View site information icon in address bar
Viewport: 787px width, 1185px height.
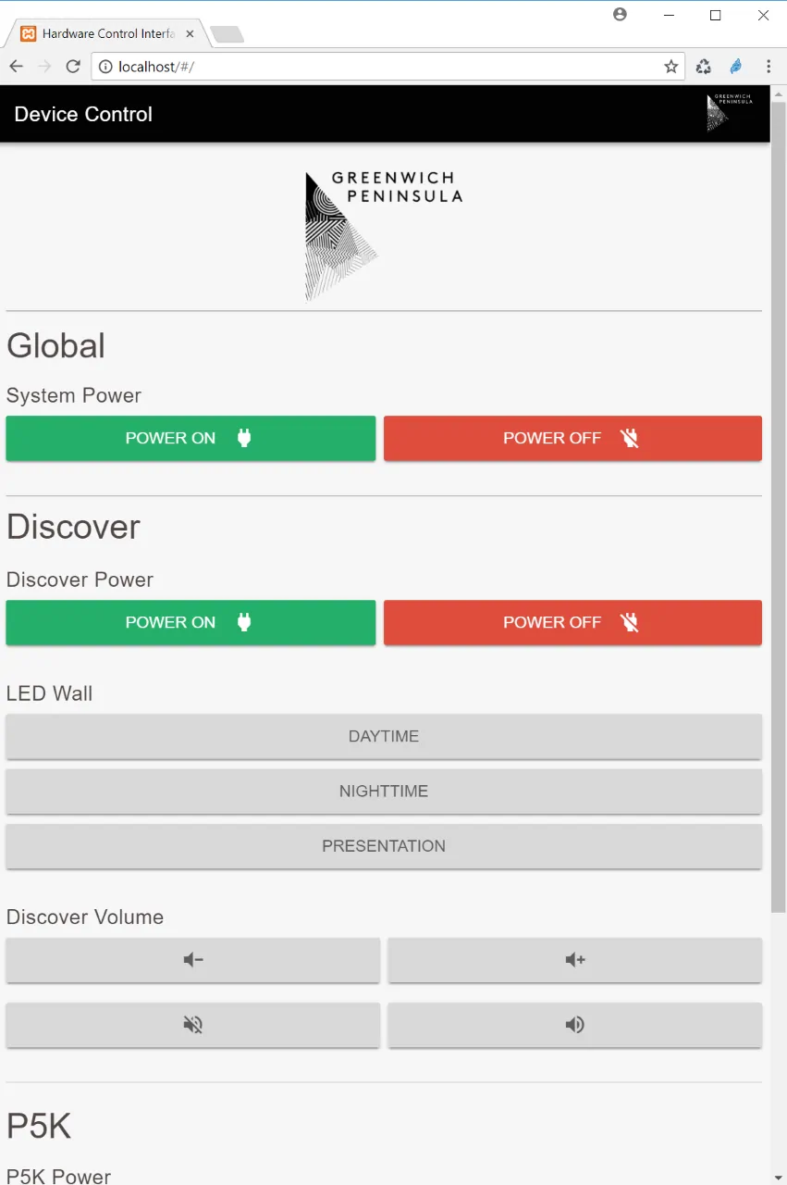pyautogui.click(x=105, y=67)
